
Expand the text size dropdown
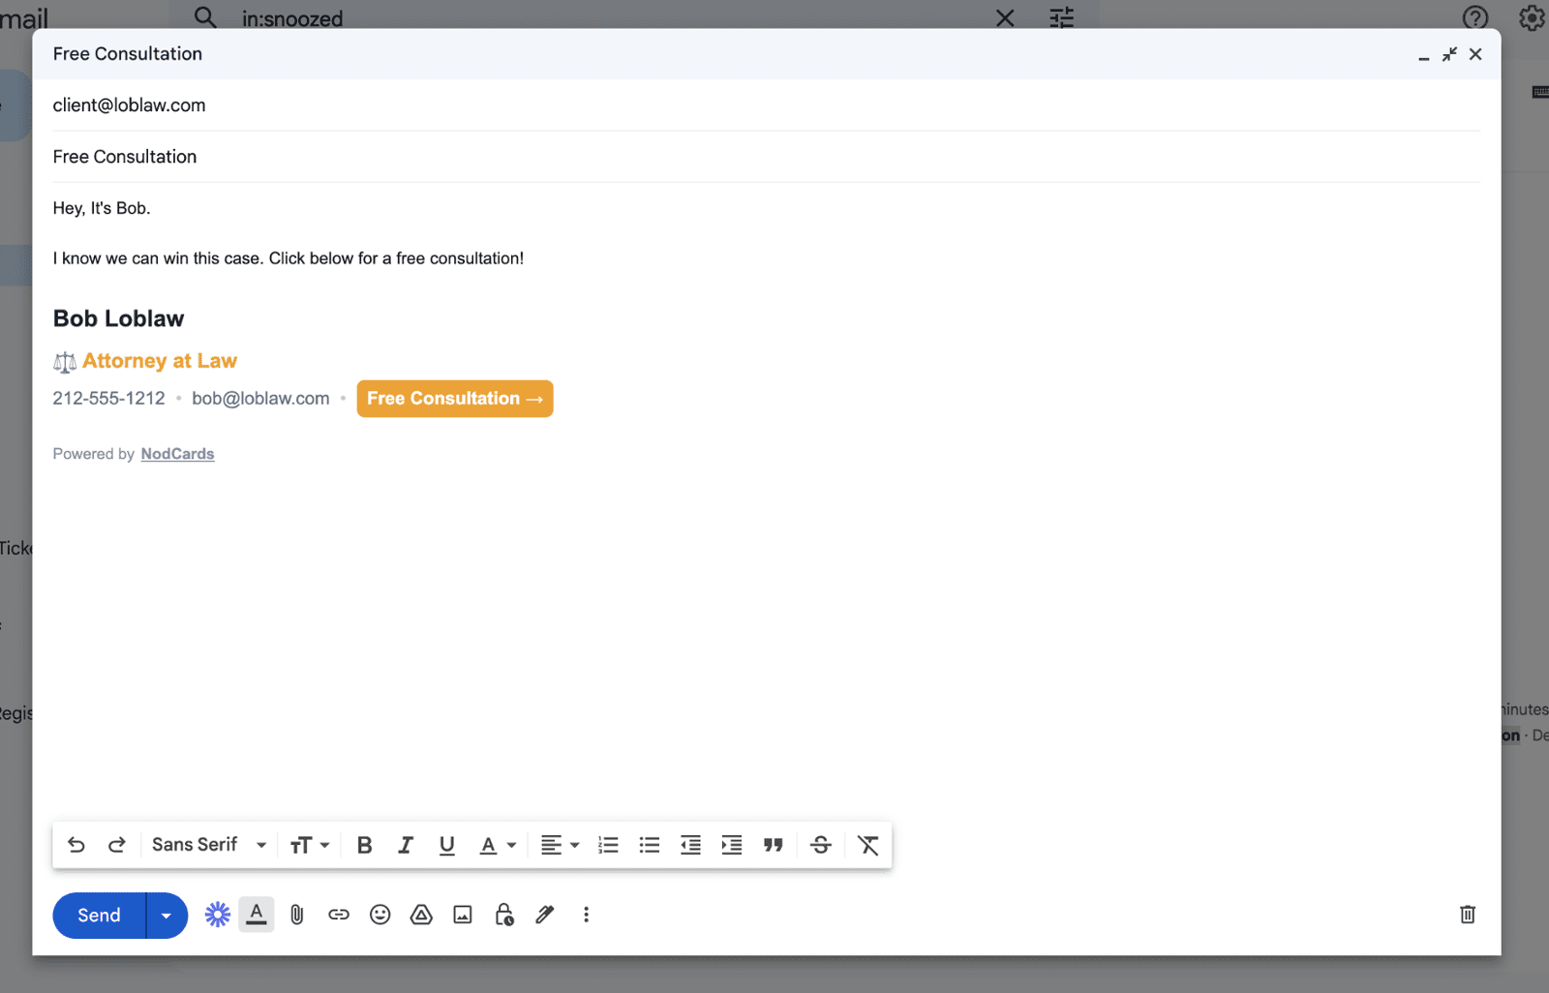(310, 845)
